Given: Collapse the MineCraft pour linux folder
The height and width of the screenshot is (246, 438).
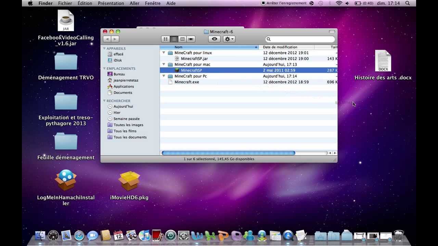Looking at the screenshot, I should [164, 53].
